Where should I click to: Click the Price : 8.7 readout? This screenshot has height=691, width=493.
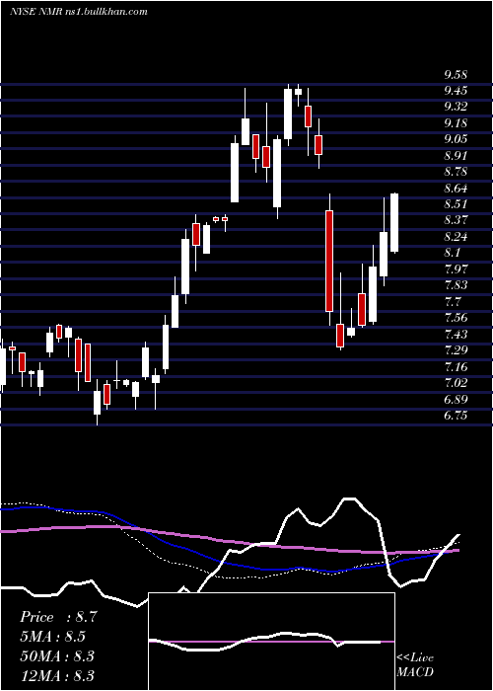pos(57,617)
